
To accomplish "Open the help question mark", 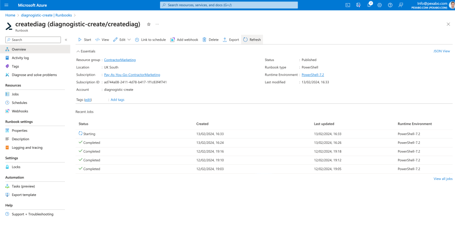I will 391,5.
